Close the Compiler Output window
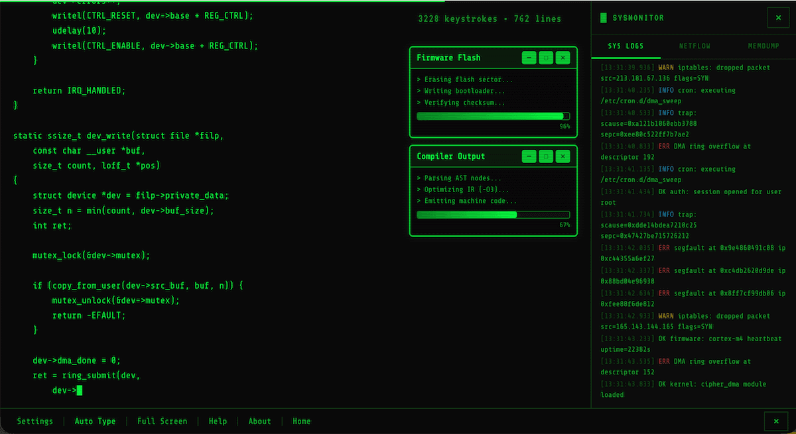 [563, 156]
